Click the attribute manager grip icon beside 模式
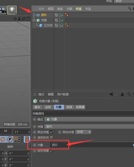Screen dimensions: 134x167 point(35,94)
